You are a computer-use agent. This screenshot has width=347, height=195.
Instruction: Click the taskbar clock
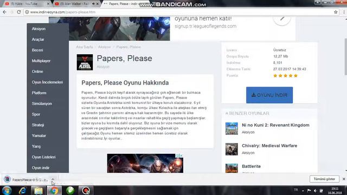coord(335,191)
